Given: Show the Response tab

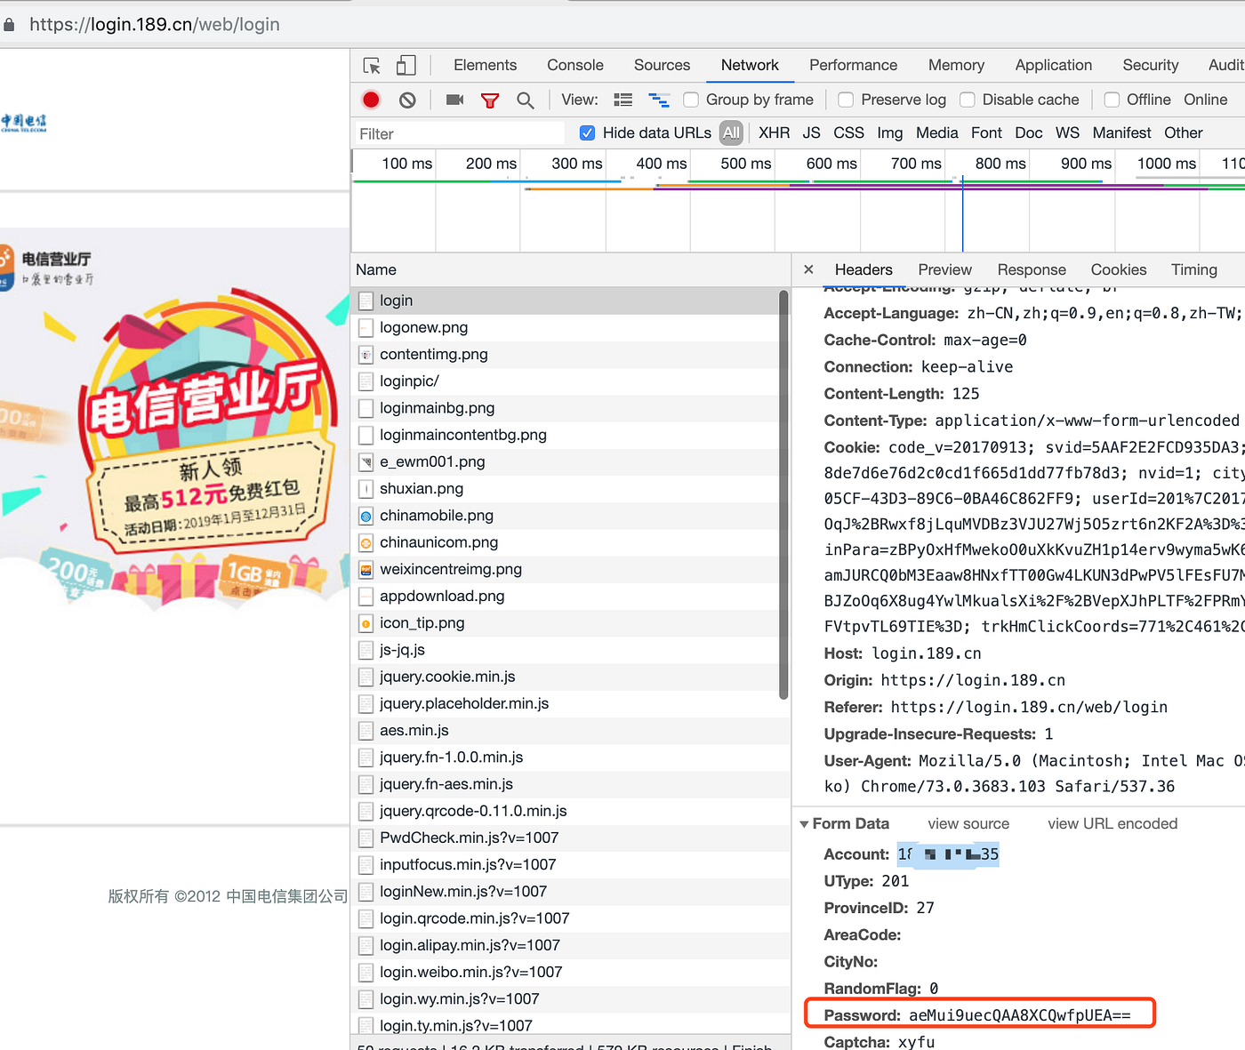Looking at the screenshot, I should [1032, 269].
